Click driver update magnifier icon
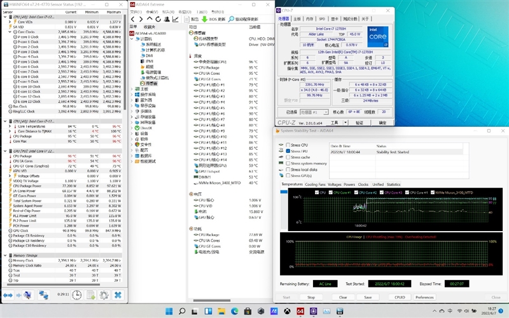The height and width of the screenshot is (318, 509). [231, 20]
